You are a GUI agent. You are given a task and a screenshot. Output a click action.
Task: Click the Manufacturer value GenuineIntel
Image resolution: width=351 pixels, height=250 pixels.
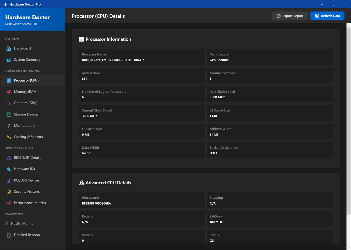tap(219, 60)
